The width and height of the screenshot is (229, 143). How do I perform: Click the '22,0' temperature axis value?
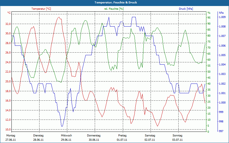point(8,72)
